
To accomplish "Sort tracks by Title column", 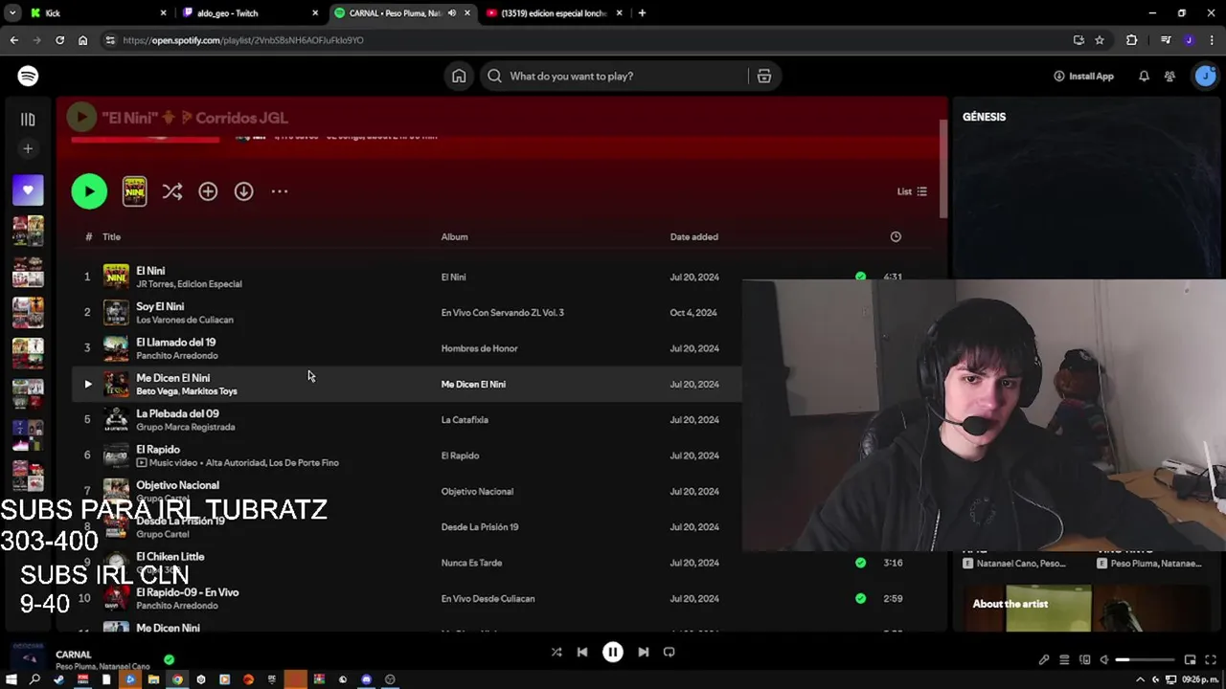I will (112, 236).
